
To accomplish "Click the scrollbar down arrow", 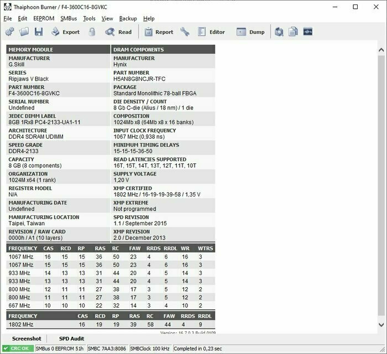I will (x=381, y=325).
